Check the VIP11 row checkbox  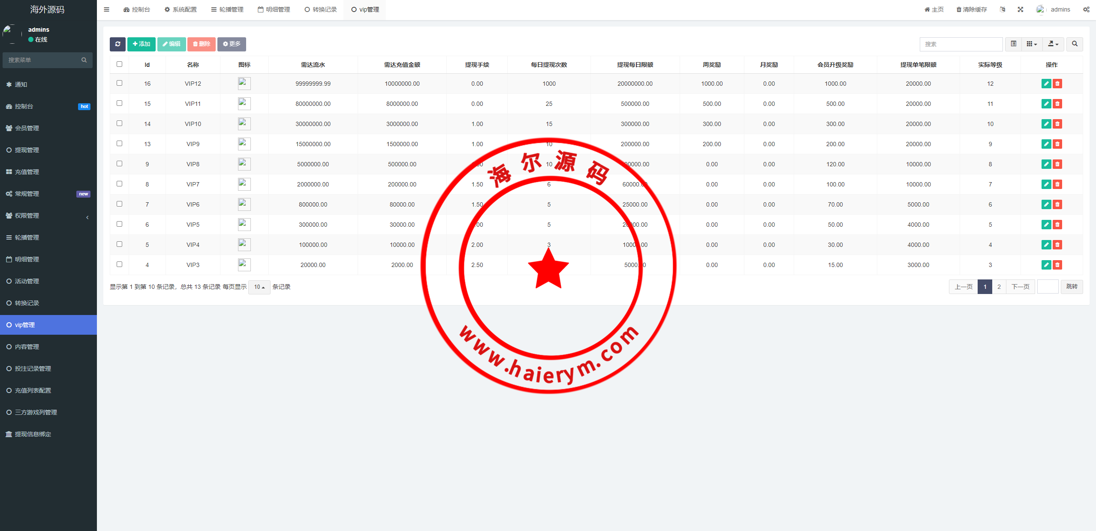coord(119,103)
